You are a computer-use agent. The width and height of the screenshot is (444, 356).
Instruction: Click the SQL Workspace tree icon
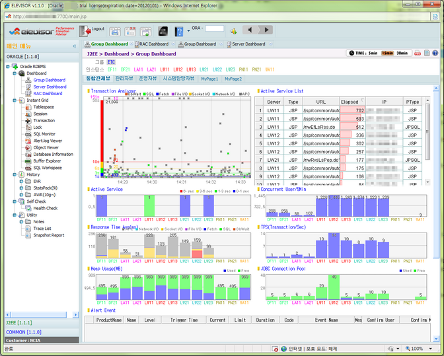coord(28,168)
